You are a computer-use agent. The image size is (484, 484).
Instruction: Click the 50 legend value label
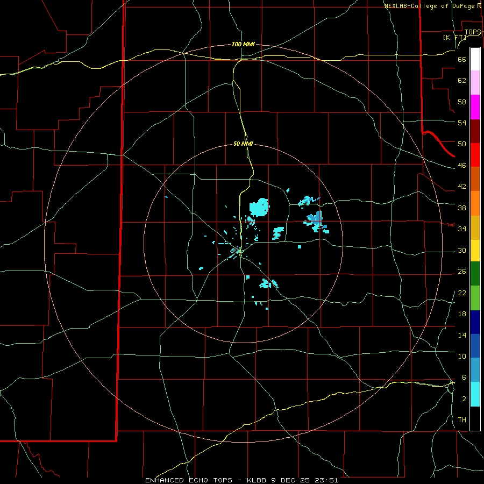pos(462,144)
